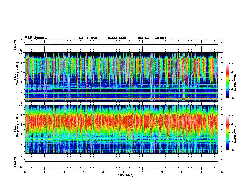Click the '4' tick on ch.2 frequency axis
This screenshot has width=249, height=193.
click(x=22, y=134)
